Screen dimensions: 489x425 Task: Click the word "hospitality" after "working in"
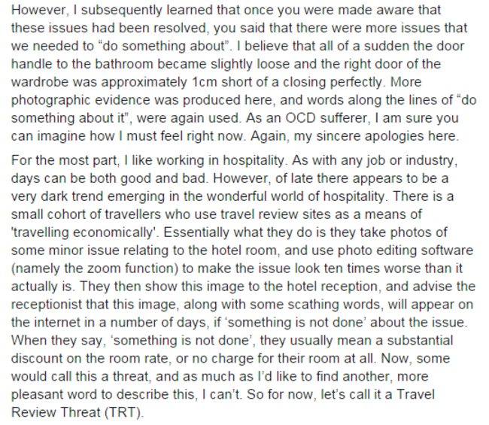click(253, 160)
